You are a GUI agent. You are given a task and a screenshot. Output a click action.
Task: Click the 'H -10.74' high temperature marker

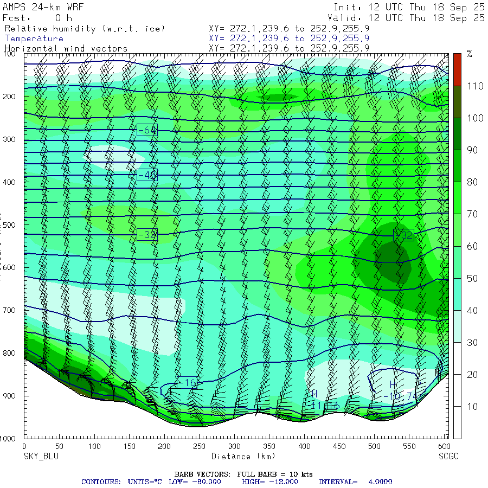(x=400, y=391)
